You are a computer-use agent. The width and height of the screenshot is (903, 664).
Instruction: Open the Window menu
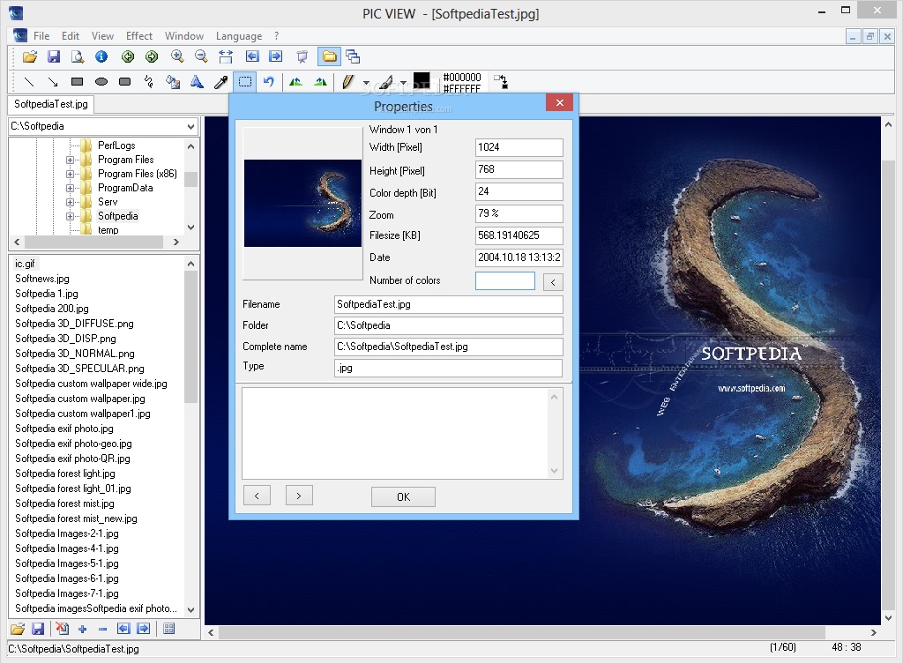[x=184, y=35]
